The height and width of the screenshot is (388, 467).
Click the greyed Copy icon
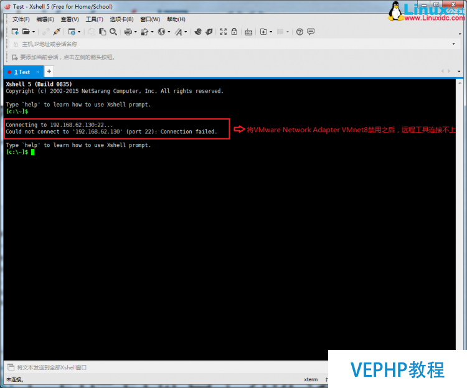tap(92, 32)
